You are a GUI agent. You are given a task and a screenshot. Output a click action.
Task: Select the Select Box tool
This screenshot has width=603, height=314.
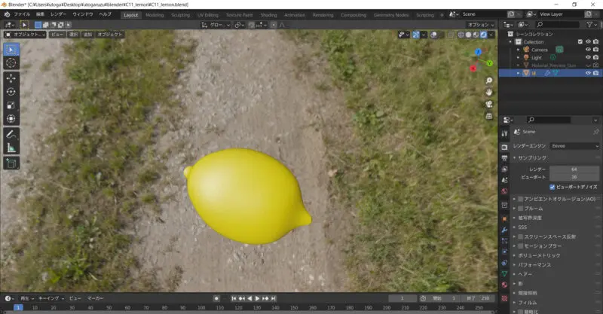pos(11,50)
